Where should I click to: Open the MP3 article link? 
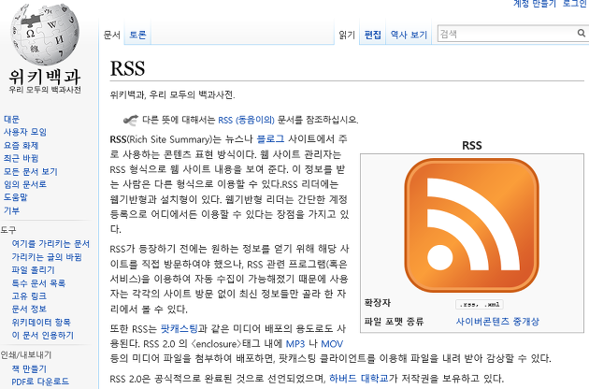pyautogui.click(x=295, y=344)
